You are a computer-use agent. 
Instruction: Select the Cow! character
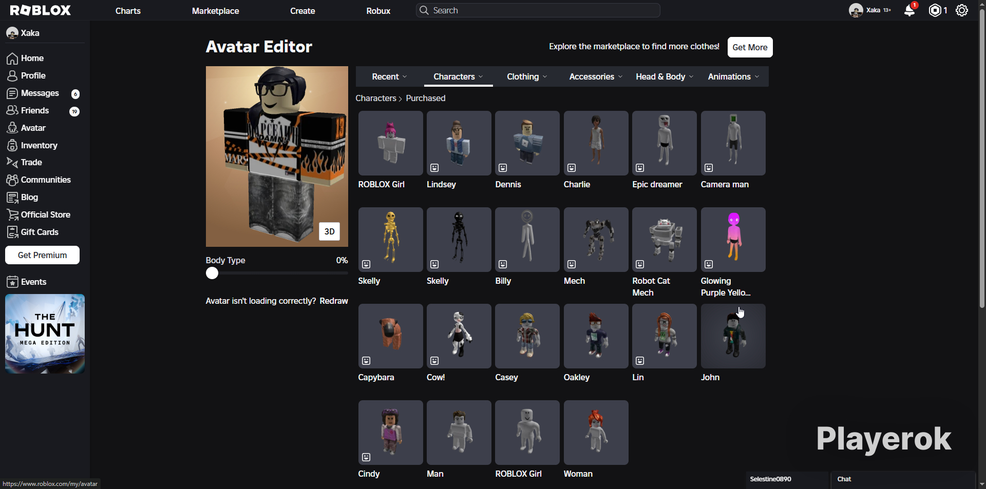coord(459,336)
